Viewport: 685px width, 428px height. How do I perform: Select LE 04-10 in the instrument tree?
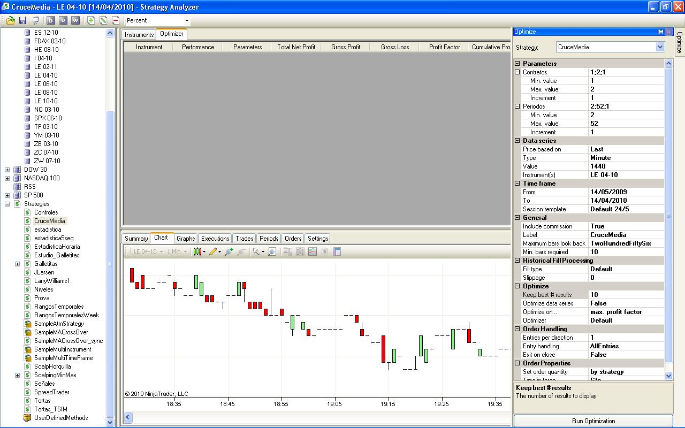pos(45,75)
